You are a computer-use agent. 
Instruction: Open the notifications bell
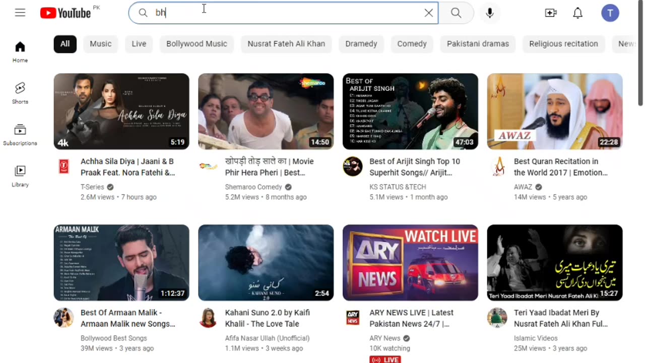click(x=578, y=13)
